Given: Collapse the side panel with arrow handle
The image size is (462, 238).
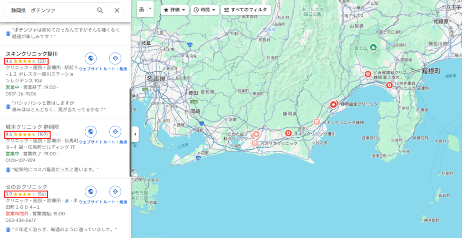Looking at the screenshot, I should [135, 134].
